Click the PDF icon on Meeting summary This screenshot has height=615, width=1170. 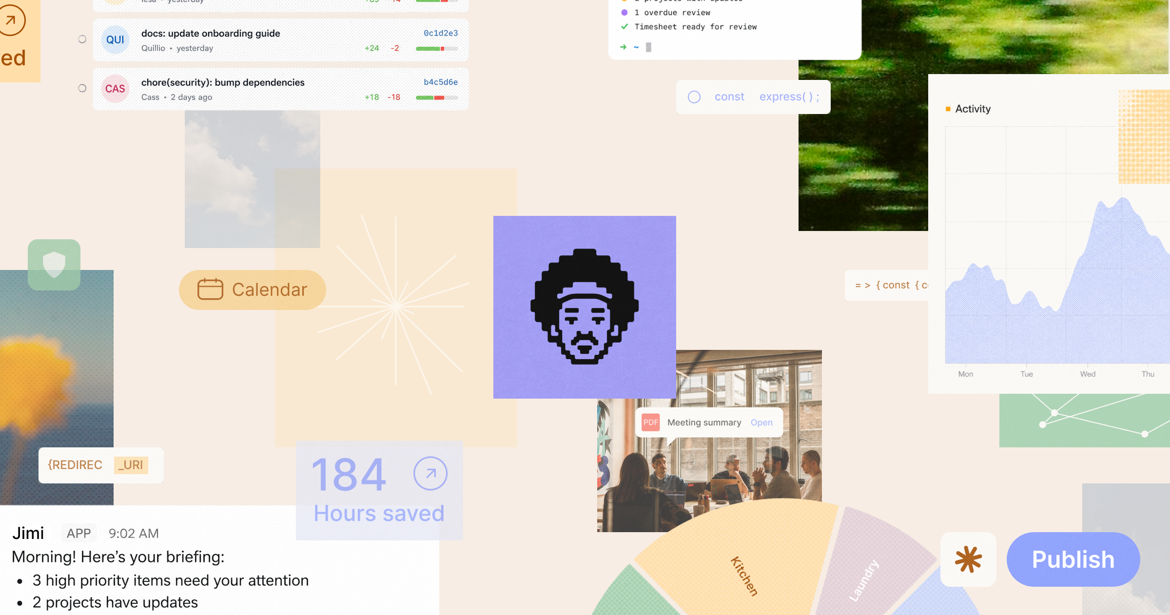(650, 423)
